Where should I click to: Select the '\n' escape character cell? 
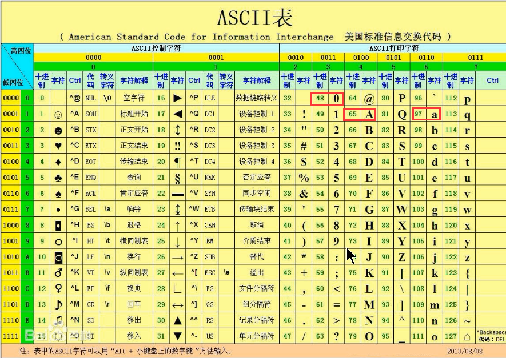pyautogui.click(x=107, y=256)
